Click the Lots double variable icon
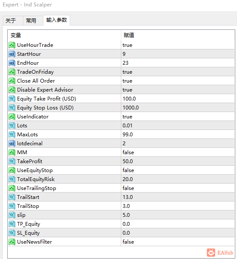Screen dimensions: 237x259 (x=12, y=126)
